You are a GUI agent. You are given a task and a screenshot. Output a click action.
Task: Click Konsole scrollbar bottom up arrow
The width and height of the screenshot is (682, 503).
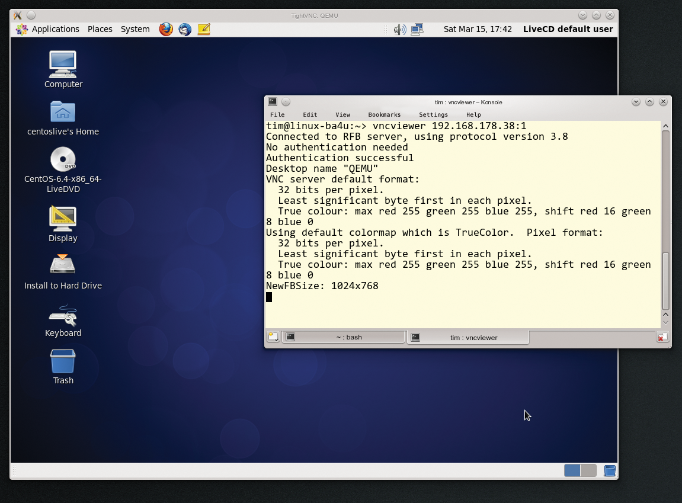(665, 315)
